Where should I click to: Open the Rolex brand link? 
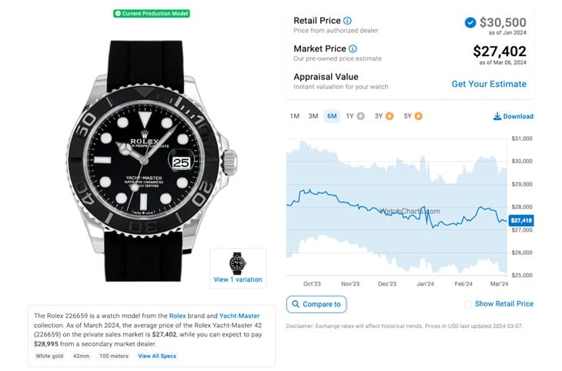(x=177, y=316)
